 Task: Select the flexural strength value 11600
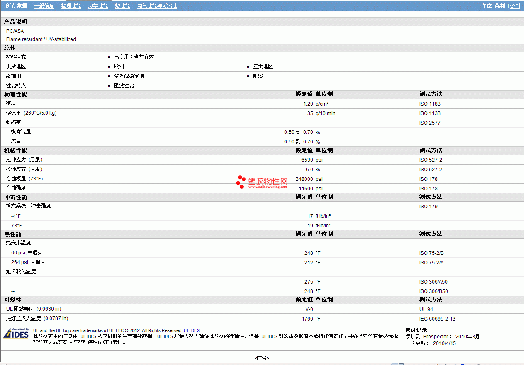point(306,189)
